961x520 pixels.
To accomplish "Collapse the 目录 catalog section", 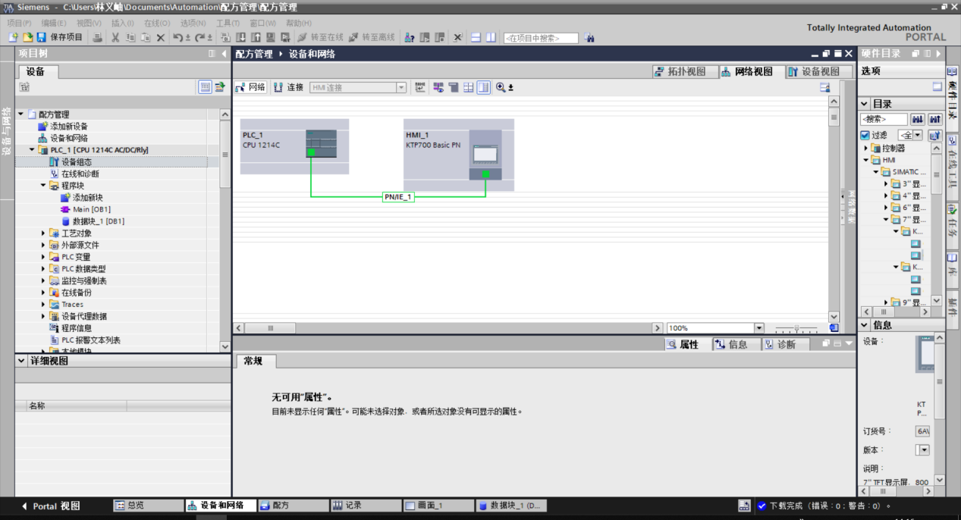I will click(865, 104).
